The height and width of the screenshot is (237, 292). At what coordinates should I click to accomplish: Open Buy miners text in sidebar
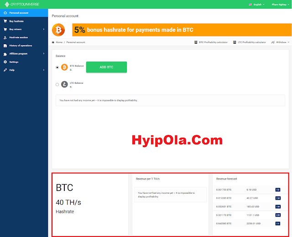pos(16,29)
